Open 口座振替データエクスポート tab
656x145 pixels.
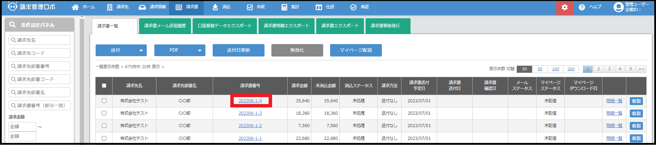(x=225, y=26)
